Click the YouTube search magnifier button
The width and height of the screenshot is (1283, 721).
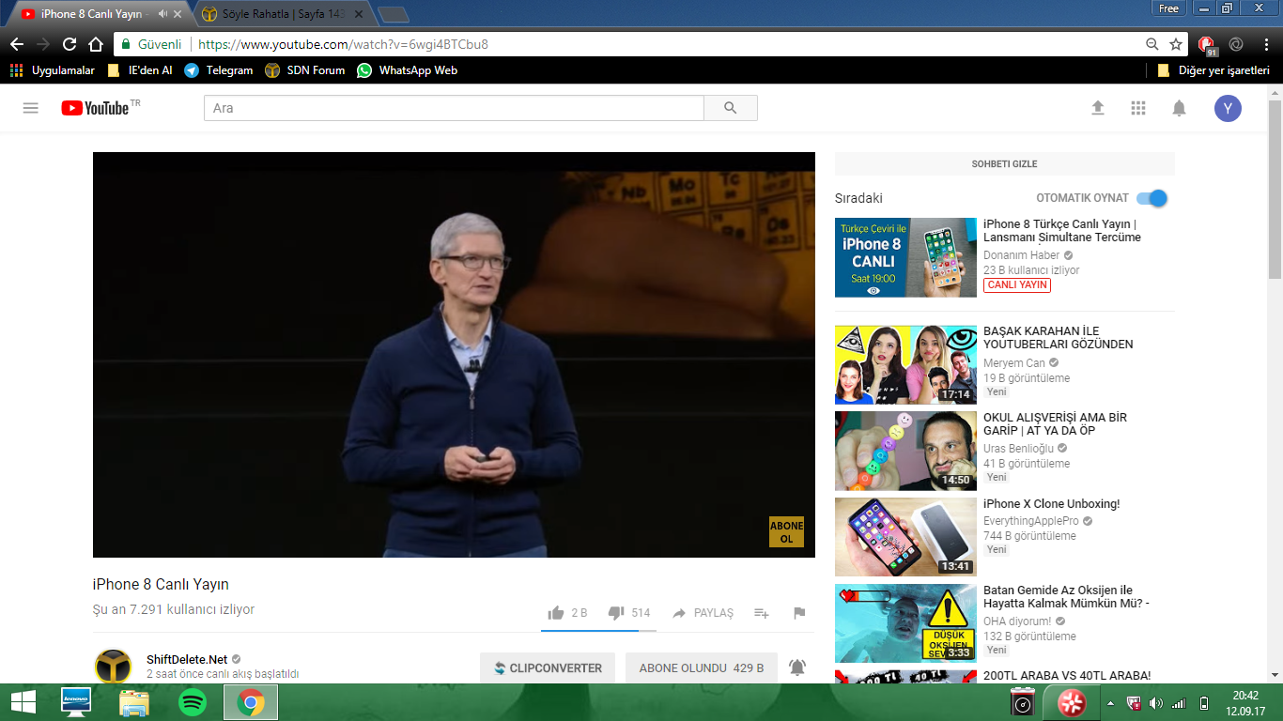pyautogui.click(x=731, y=108)
